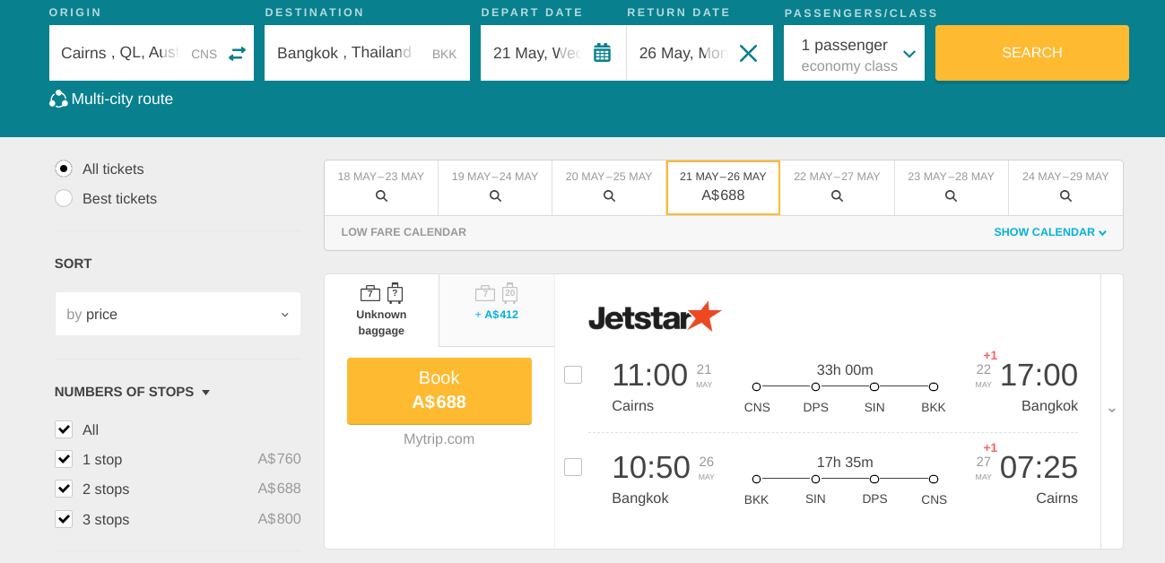
Task: Book the A$688 ticket
Action: 439,391
